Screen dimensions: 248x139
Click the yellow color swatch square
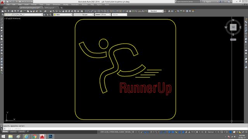click(55, 15)
